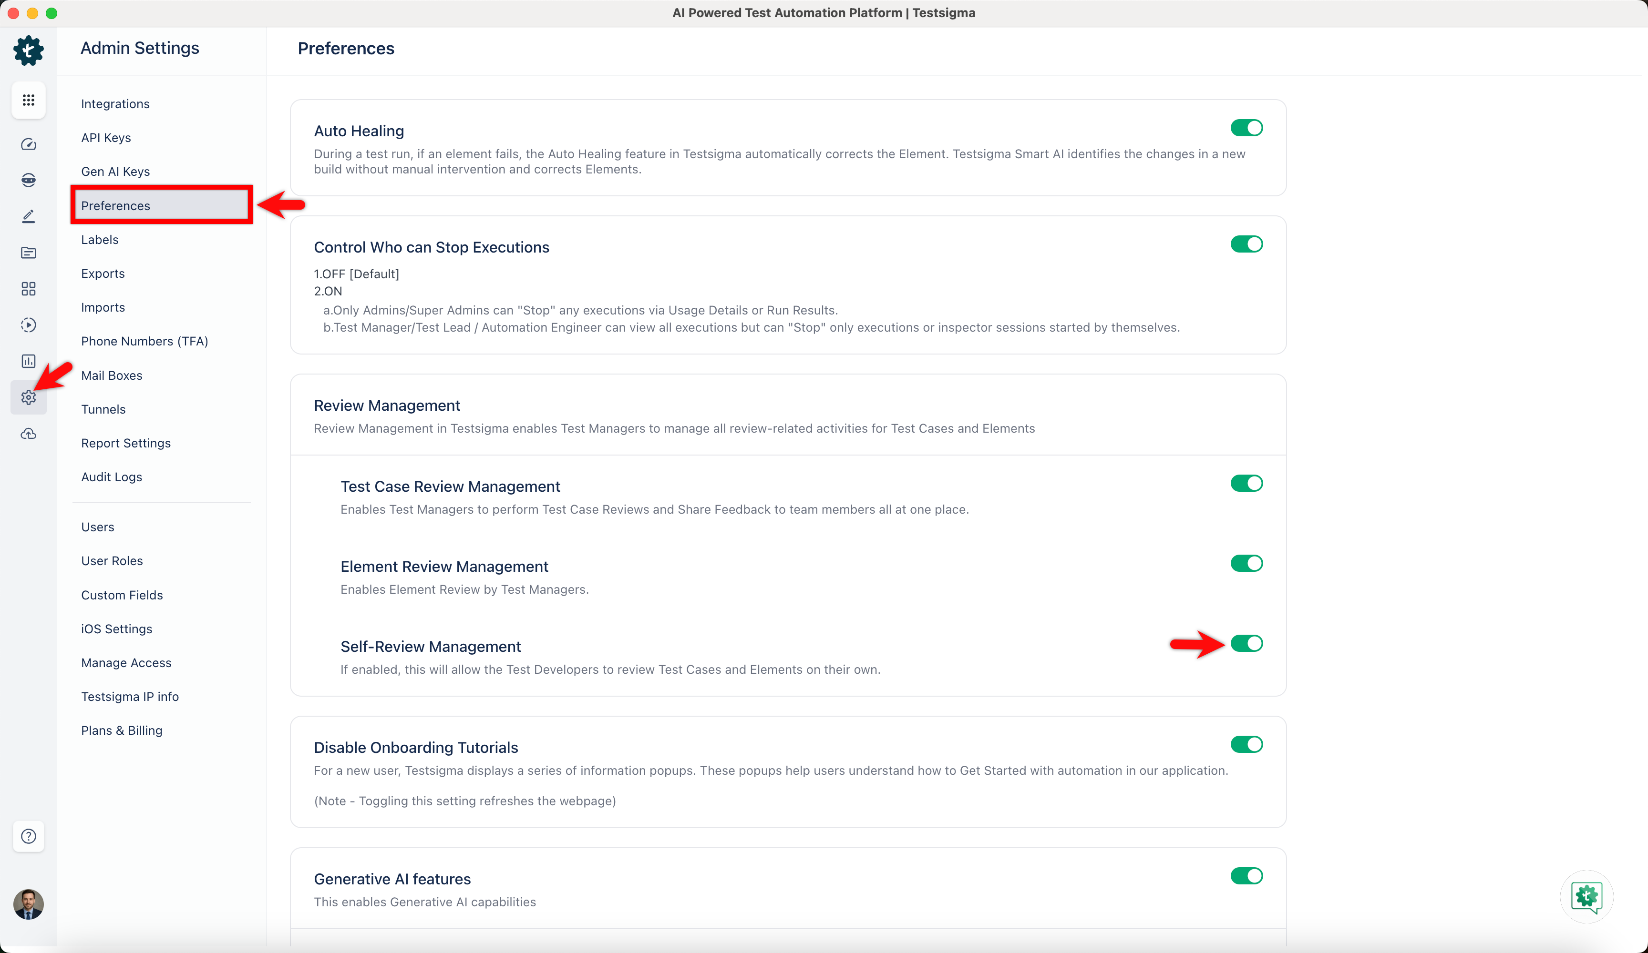Open the apps grid launcher icon
Viewport: 1648px width, 953px height.
point(28,100)
